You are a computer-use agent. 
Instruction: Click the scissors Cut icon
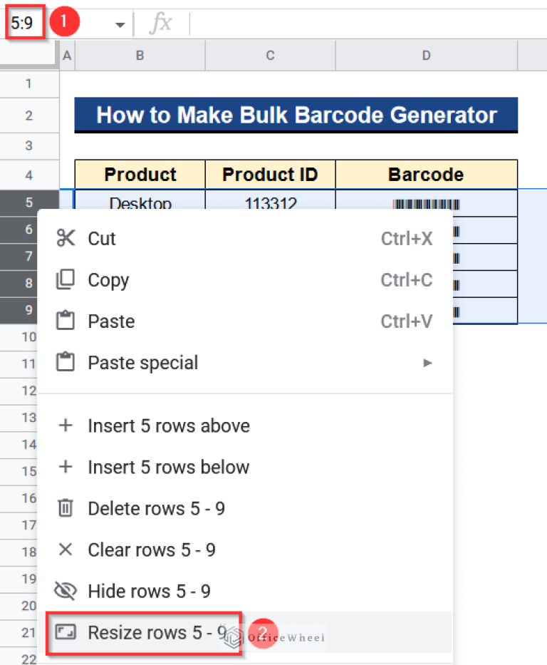tap(66, 239)
